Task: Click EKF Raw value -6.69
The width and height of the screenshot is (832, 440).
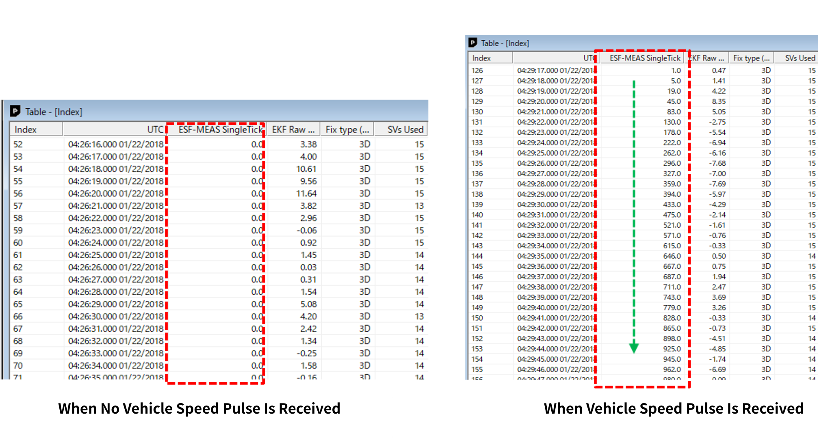Action: tap(717, 369)
